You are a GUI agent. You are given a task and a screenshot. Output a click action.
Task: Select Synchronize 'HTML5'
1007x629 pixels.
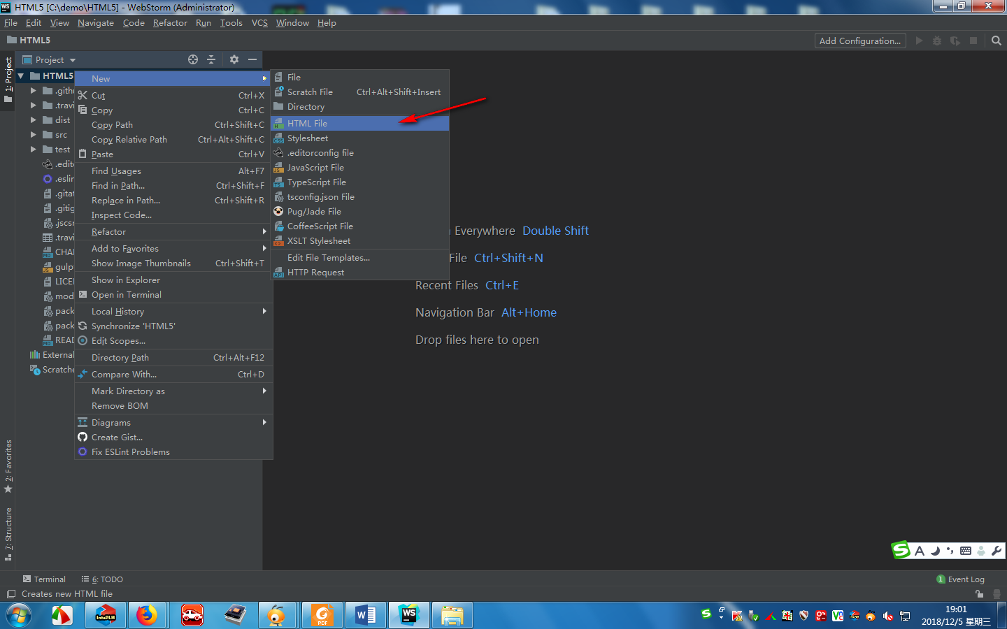(x=173, y=326)
